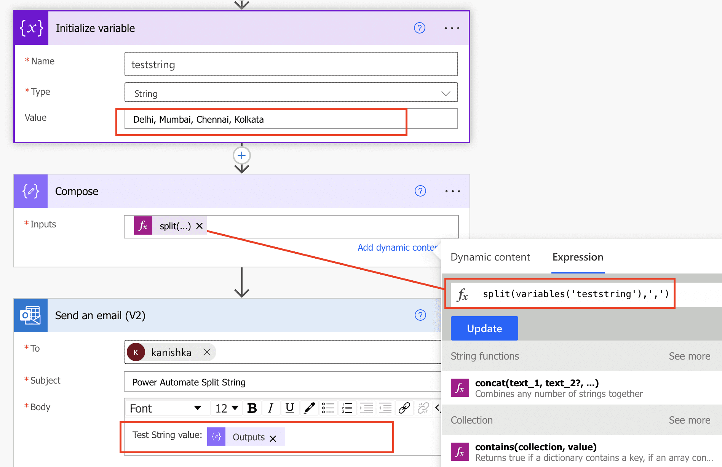Image resolution: width=722 pixels, height=467 pixels.
Task: Remove kanishka from To recipients
Action: pos(207,352)
